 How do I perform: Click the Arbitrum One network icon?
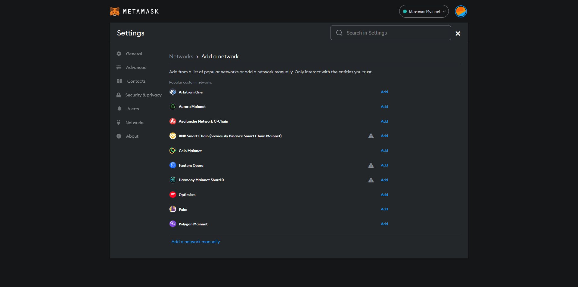(x=173, y=92)
